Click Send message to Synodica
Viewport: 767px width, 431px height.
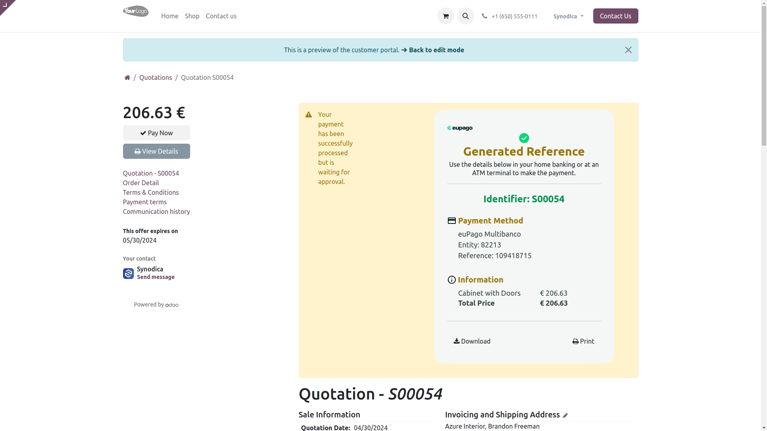pos(156,277)
